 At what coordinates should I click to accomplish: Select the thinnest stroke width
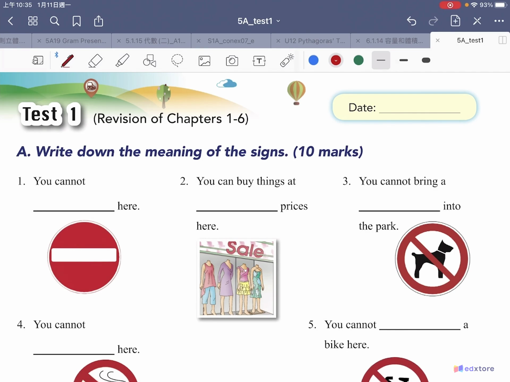(x=381, y=60)
